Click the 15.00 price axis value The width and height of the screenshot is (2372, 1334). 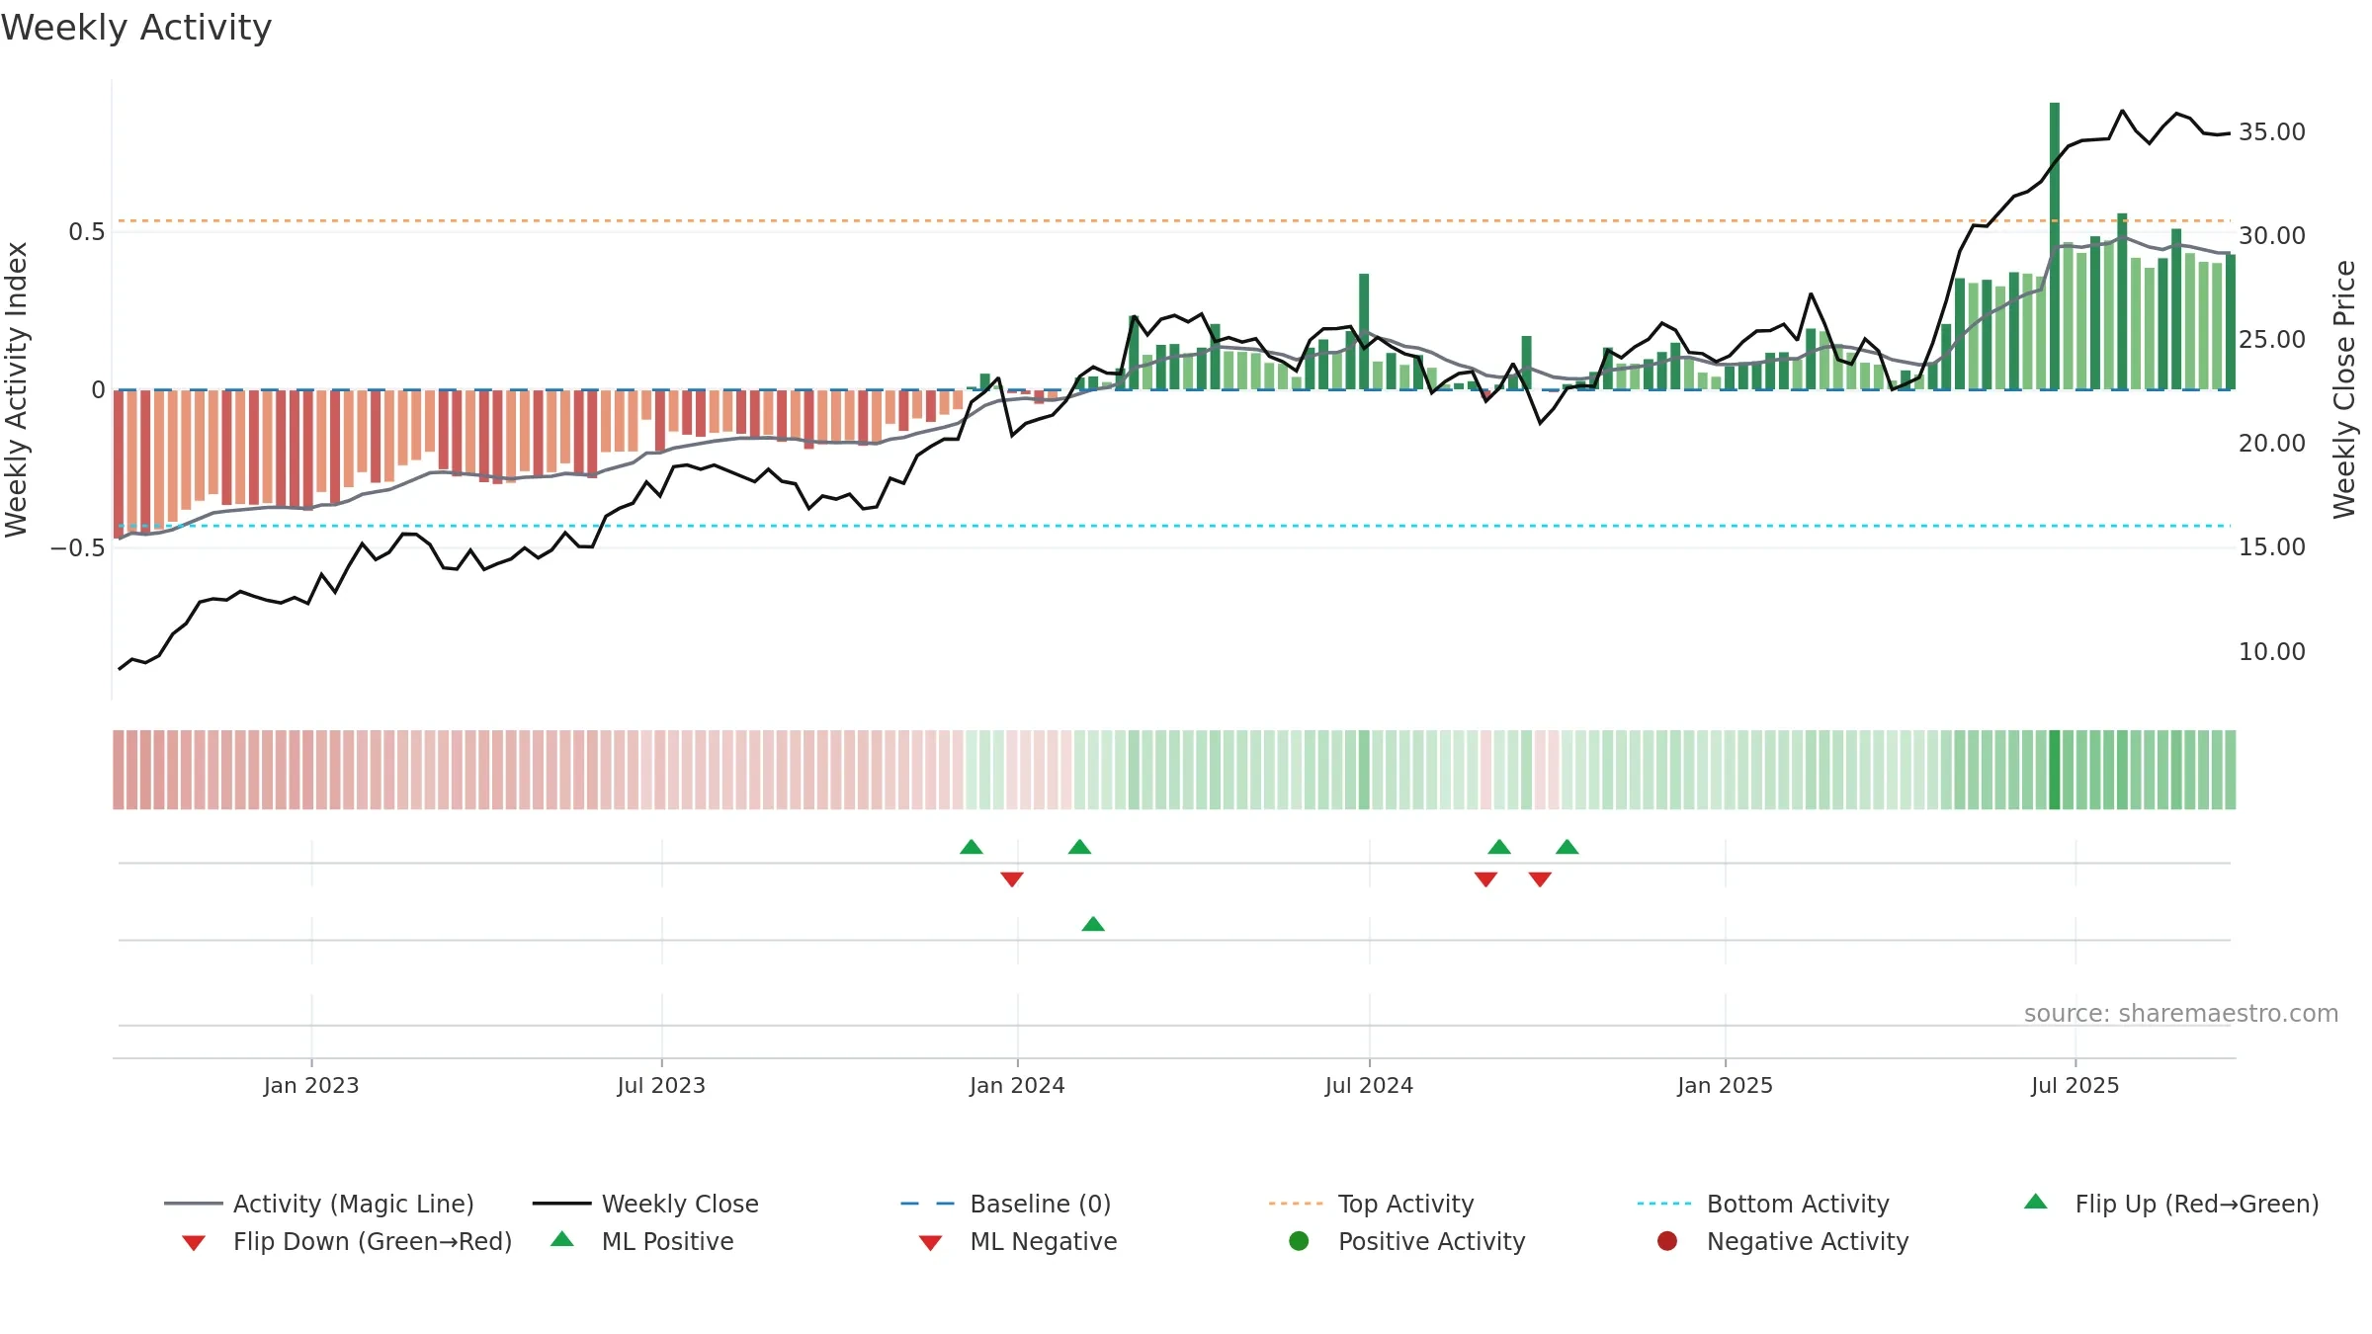[2272, 547]
